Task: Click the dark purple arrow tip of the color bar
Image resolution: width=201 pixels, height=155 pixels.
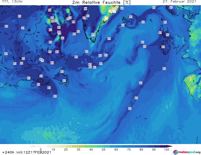Action: coord(170,146)
